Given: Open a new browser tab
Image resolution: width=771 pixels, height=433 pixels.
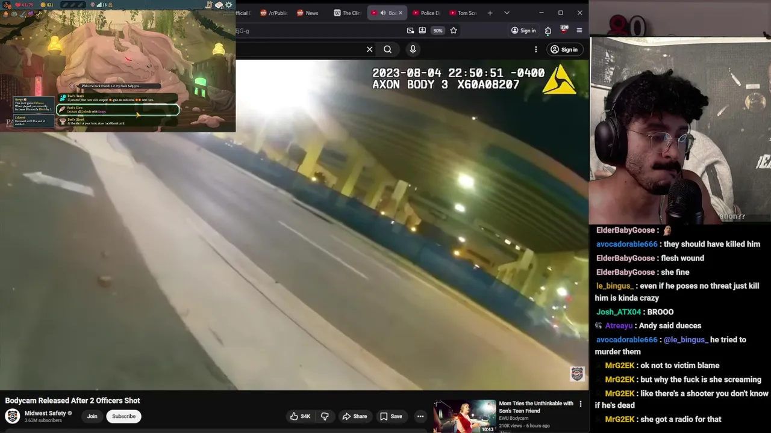Looking at the screenshot, I should tap(490, 13).
